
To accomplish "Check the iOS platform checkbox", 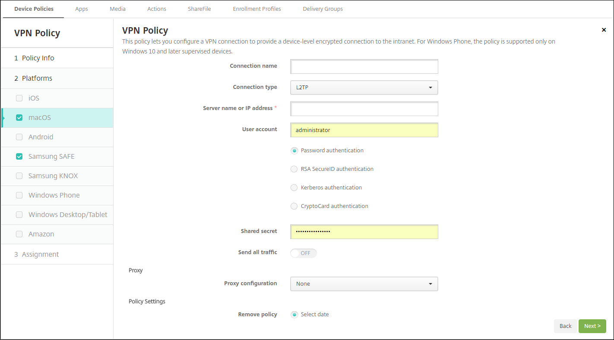I will pyautogui.click(x=19, y=98).
